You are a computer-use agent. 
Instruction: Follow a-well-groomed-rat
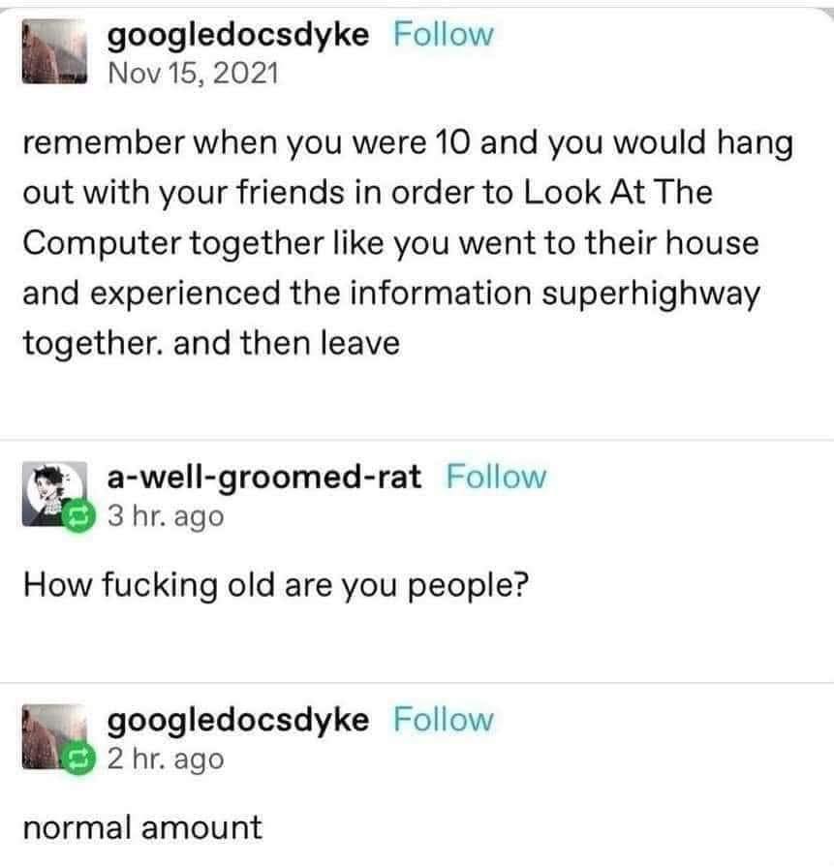pyautogui.click(x=496, y=477)
